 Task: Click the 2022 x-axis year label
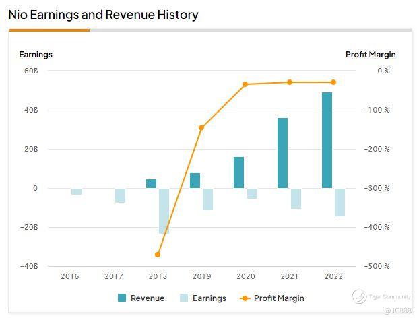333,276
